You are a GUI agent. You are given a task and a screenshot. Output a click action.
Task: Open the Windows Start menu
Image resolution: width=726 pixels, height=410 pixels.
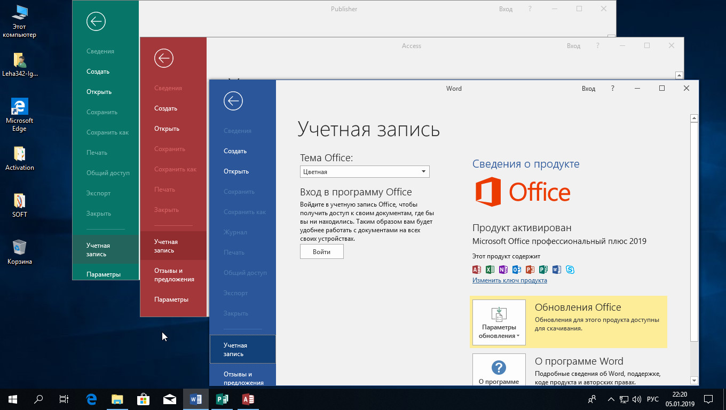(x=13, y=399)
